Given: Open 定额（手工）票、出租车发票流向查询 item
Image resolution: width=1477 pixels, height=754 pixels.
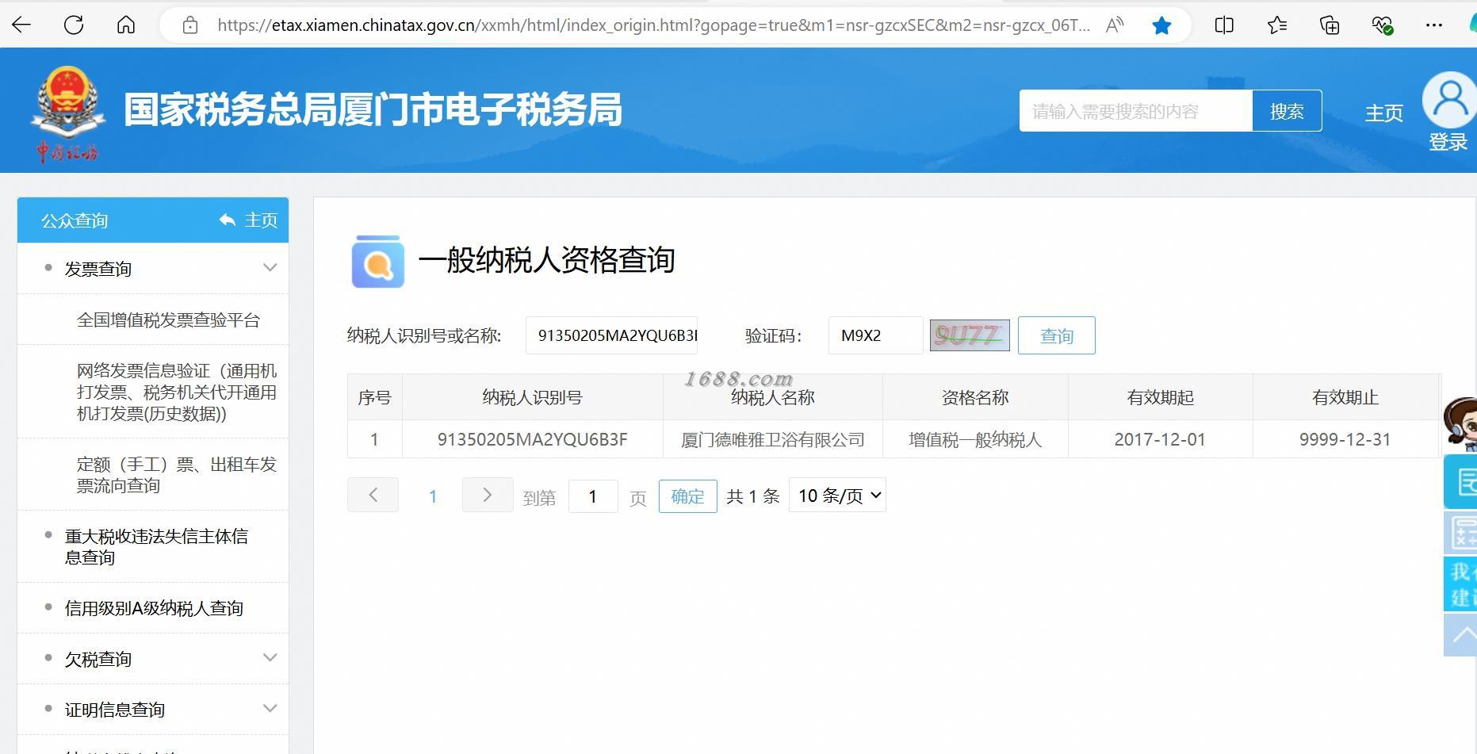Looking at the screenshot, I should [x=177, y=474].
